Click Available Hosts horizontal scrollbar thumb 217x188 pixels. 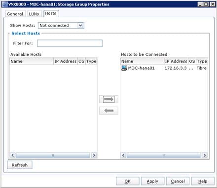coord(53,155)
